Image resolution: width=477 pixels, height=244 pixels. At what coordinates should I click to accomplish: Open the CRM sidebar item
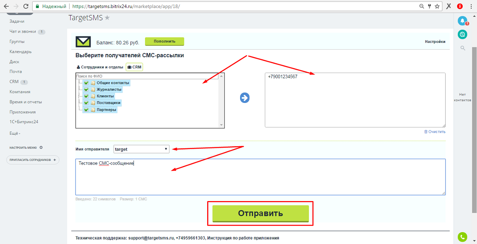coord(14,82)
